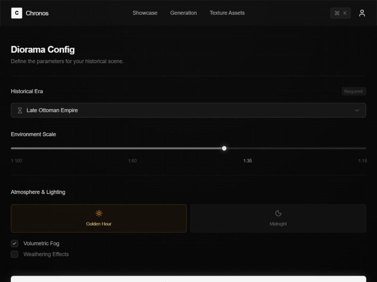Expand the Historical Era chevron arrow
Image resolution: width=377 pixels, height=282 pixels.
357,110
